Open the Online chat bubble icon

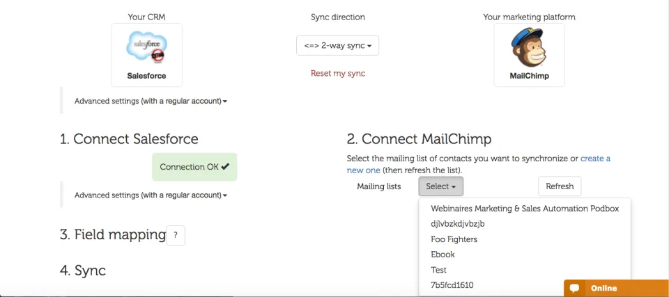(574, 289)
